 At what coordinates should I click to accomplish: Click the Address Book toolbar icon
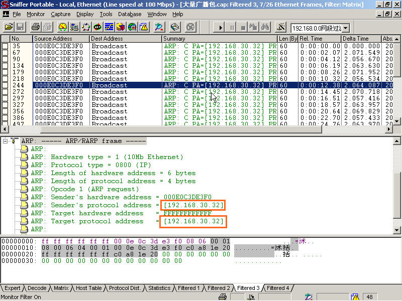[175, 27]
